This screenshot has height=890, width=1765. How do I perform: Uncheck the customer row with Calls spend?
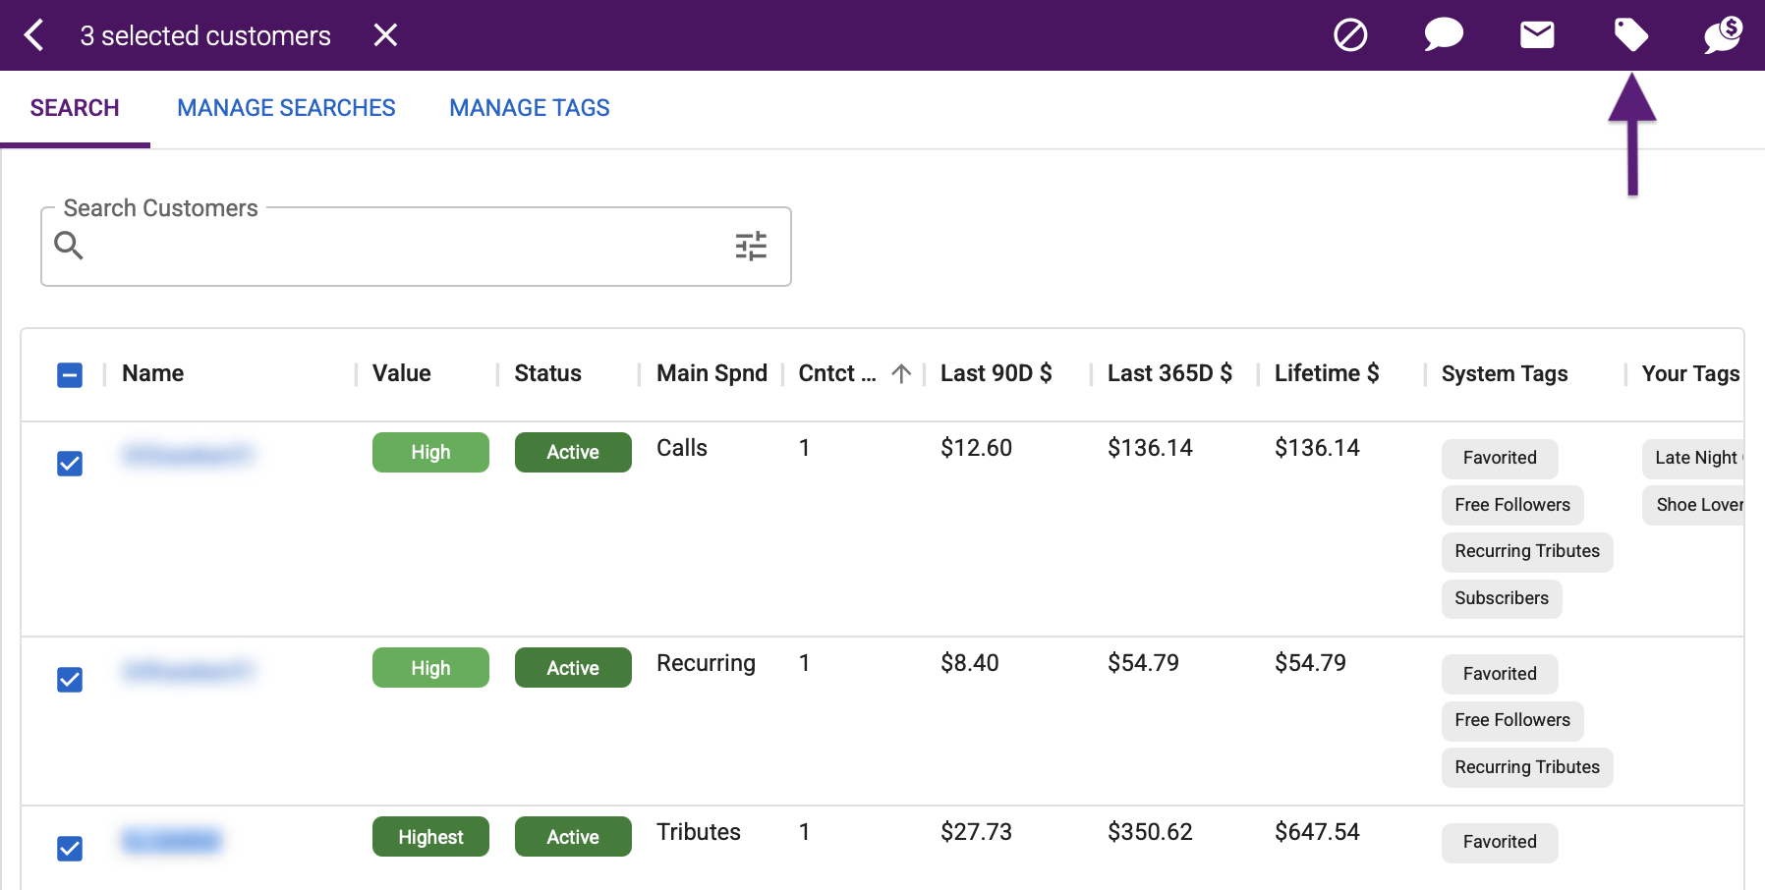70,464
